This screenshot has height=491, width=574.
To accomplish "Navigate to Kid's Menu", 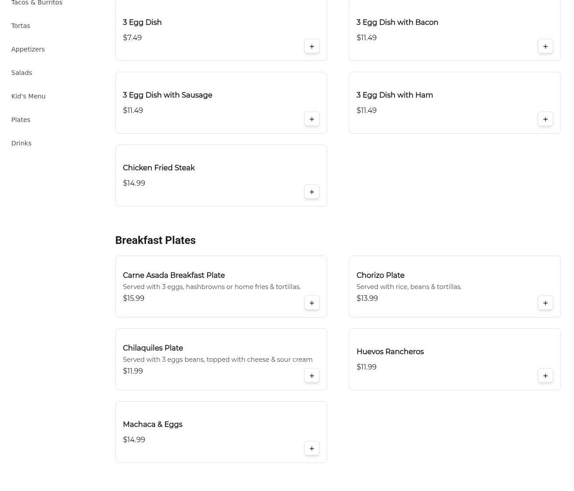I will [x=28, y=96].
